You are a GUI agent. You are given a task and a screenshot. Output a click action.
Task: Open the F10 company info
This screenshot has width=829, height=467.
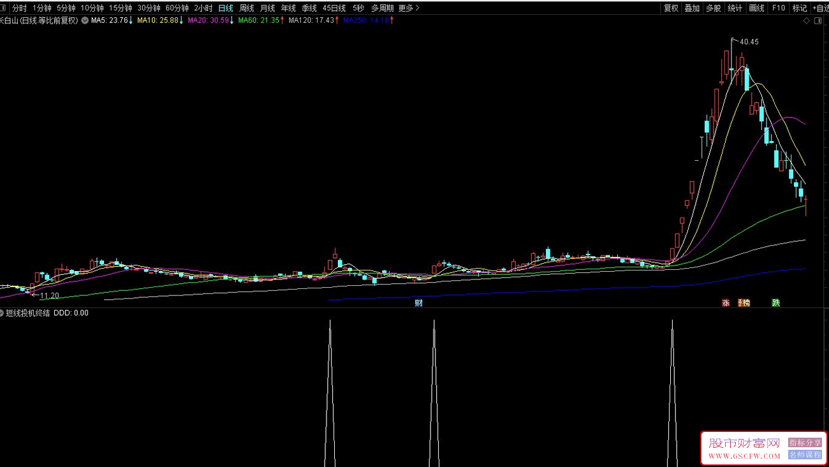coord(778,8)
